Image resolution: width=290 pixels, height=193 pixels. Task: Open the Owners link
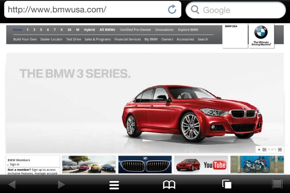[167, 39]
